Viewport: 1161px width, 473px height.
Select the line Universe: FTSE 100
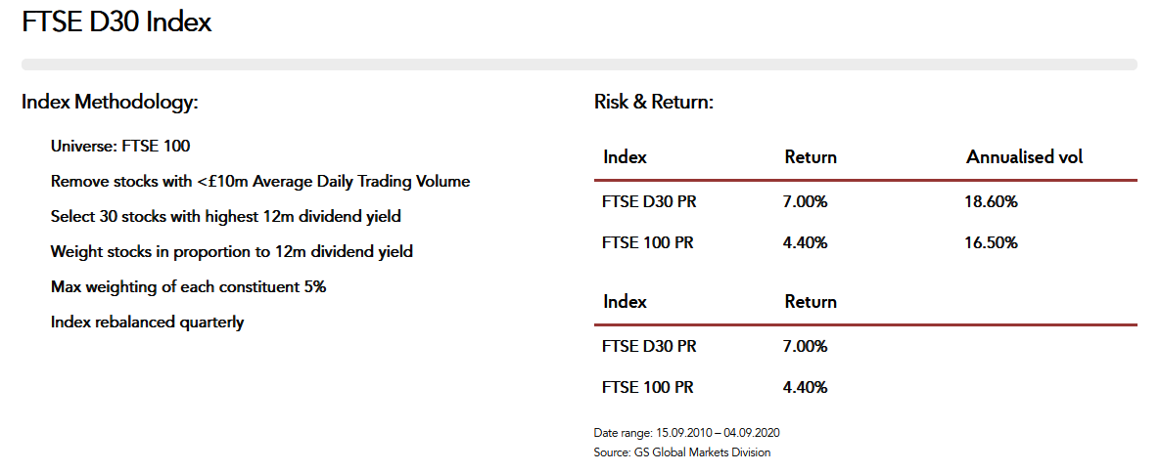(120, 147)
